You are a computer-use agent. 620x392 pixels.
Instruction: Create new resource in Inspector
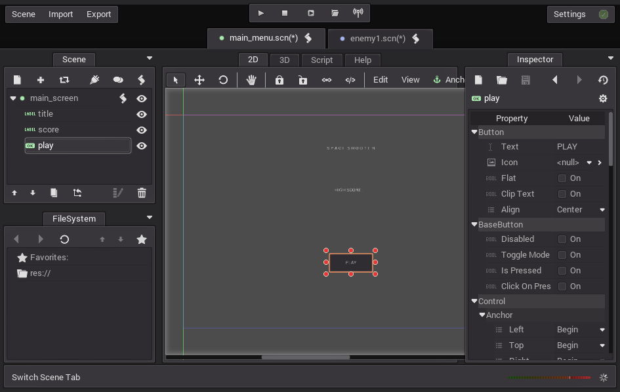click(478, 80)
